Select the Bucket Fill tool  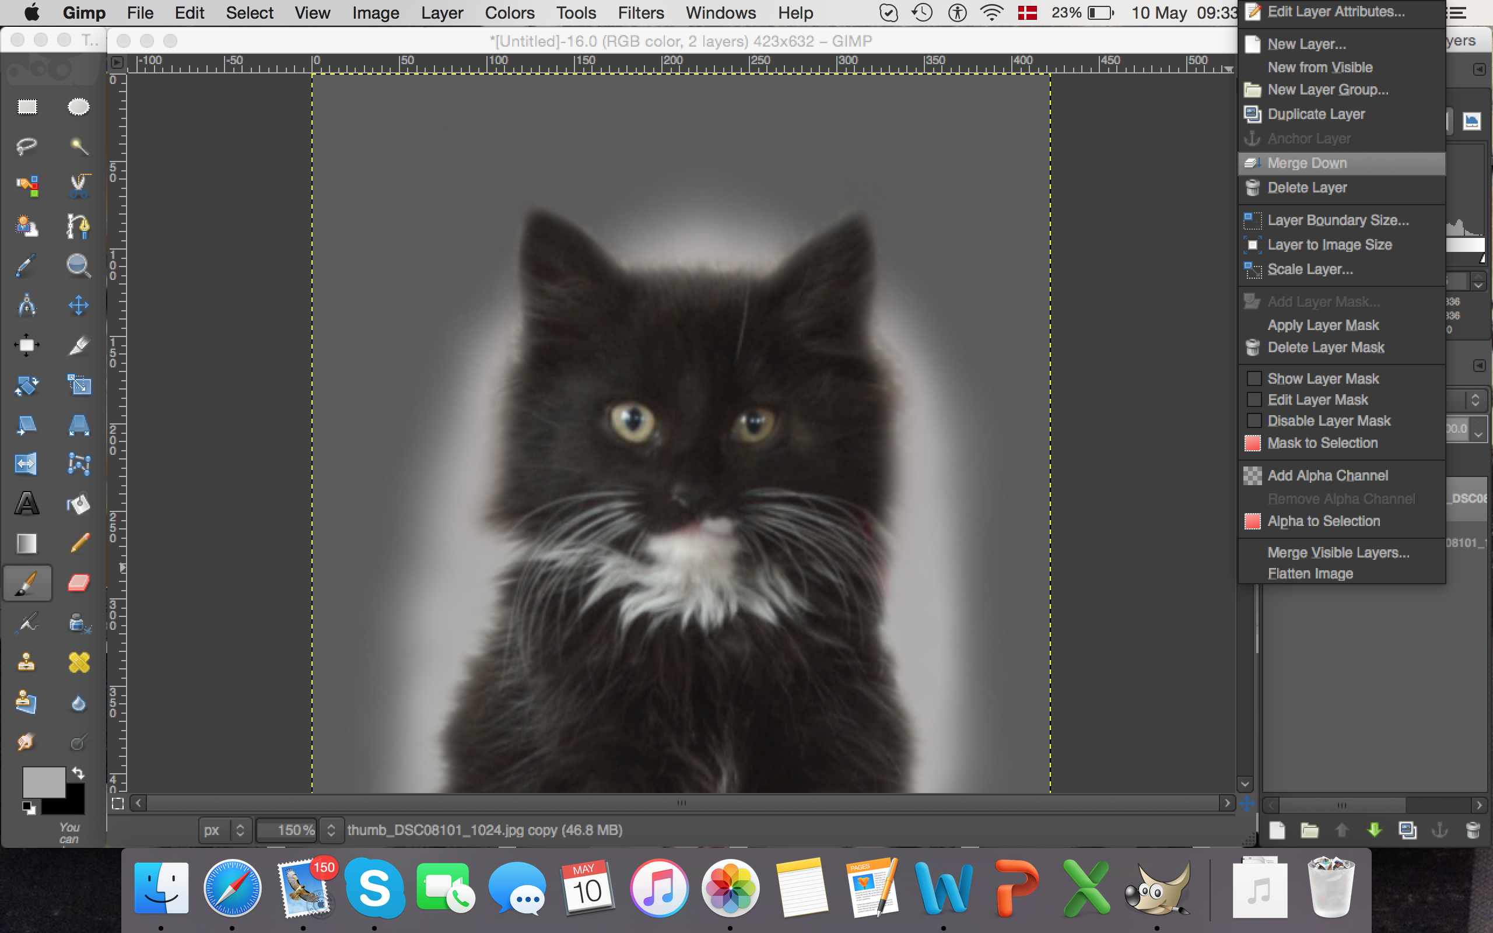pyautogui.click(x=78, y=504)
